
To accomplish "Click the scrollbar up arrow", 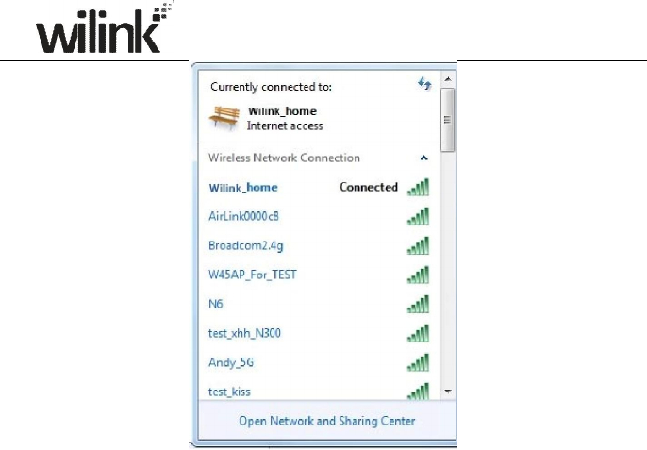I will (448, 79).
